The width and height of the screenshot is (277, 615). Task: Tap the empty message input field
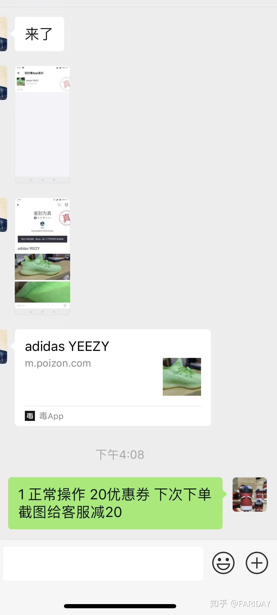click(103, 563)
